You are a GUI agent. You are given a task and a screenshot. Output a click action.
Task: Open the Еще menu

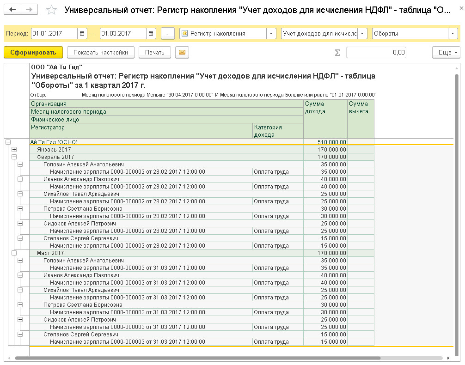point(446,53)
